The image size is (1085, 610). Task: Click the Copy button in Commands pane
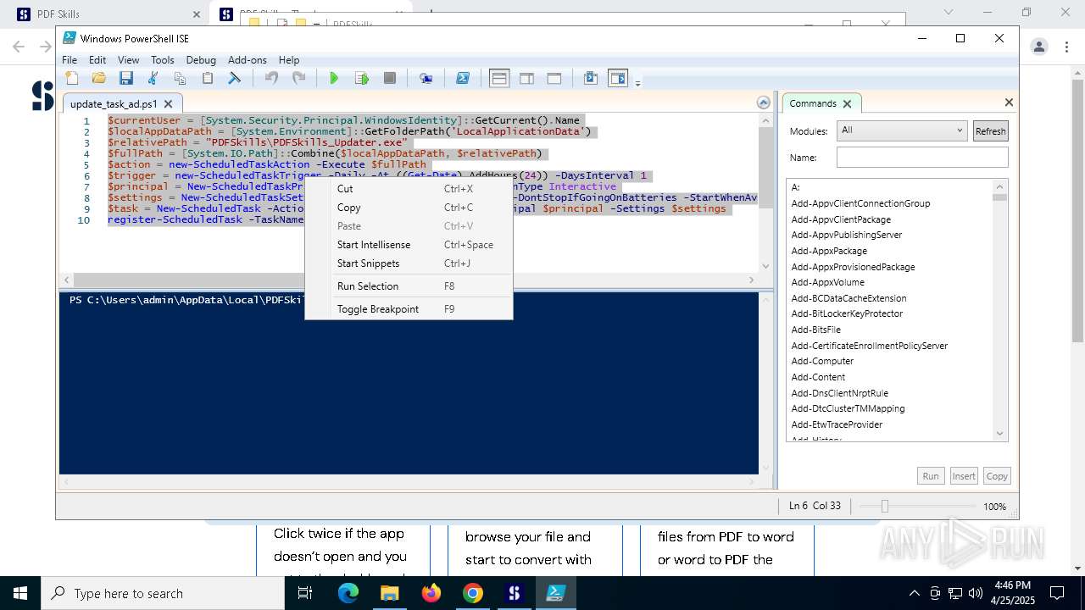tap(997, 476)
